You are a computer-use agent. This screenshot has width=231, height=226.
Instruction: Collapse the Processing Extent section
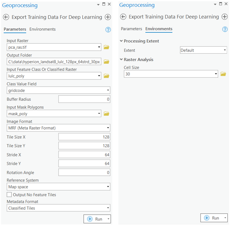(121, 41)
